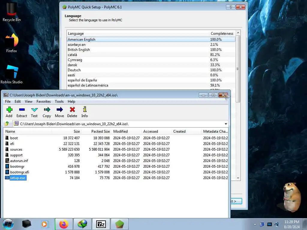Viewport: 307px width, 230px height.
Task: Expand the 7-Zip address path dropdown
Action: (226, 124)
